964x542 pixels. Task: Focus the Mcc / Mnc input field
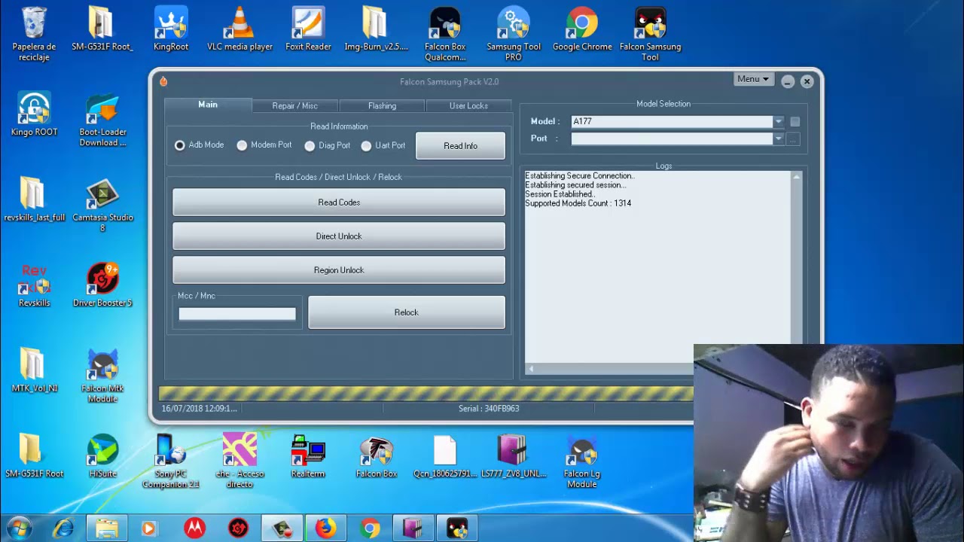(x=237, y=314)
